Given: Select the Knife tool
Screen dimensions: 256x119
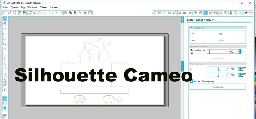Looking at the screenshot, I should pos(5,89).
